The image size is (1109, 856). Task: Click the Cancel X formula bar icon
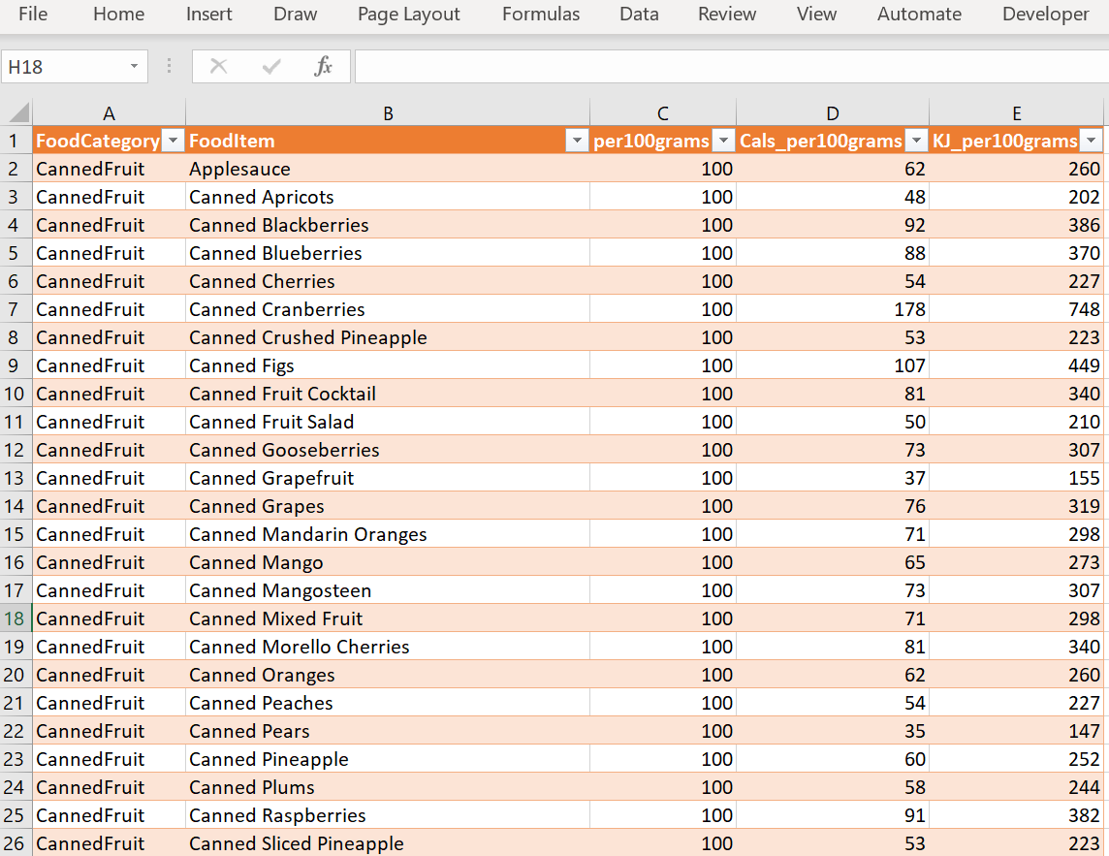pos(218,66)
